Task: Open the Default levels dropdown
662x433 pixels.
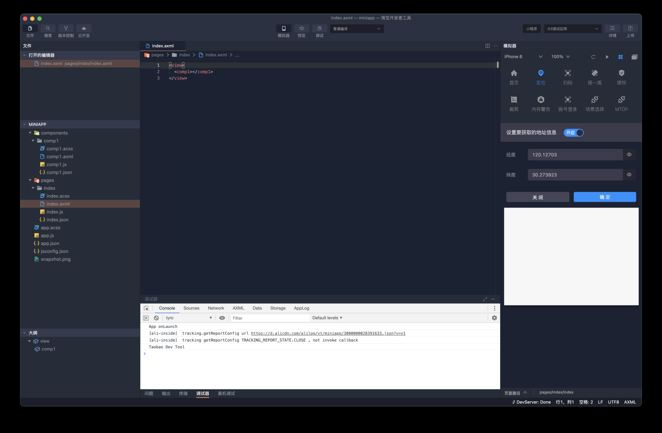Action: [327, 318]
